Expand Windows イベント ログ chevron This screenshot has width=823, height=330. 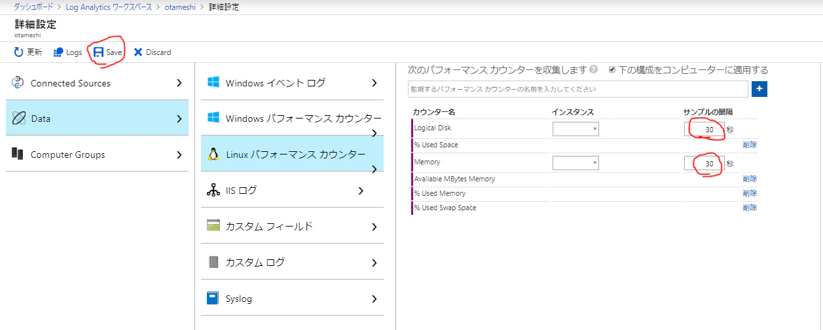tap(375, 82)
